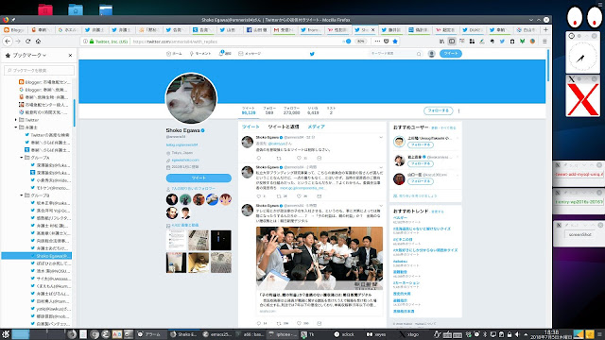Close the active Twitter tab
The width and height of the screenshot is (605, 340).
pyautogui.click(x=373, y=29)
